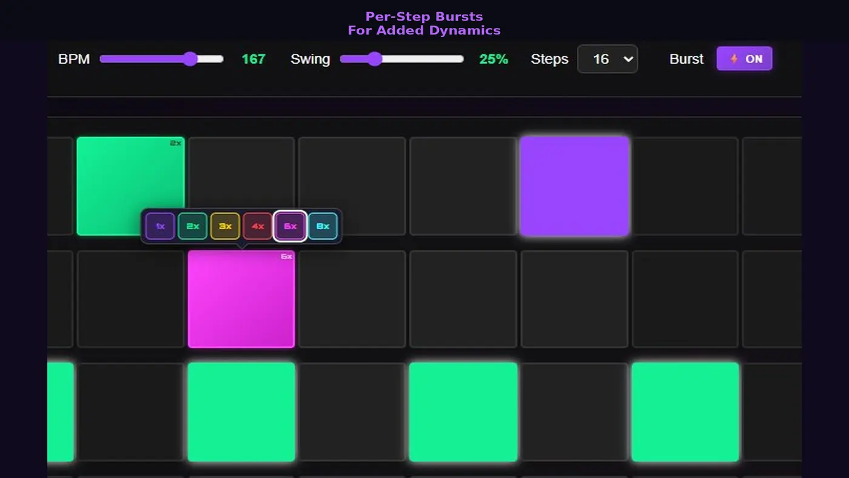
Task: Pick the red 4x burst option
Action: tap(258, 226)
